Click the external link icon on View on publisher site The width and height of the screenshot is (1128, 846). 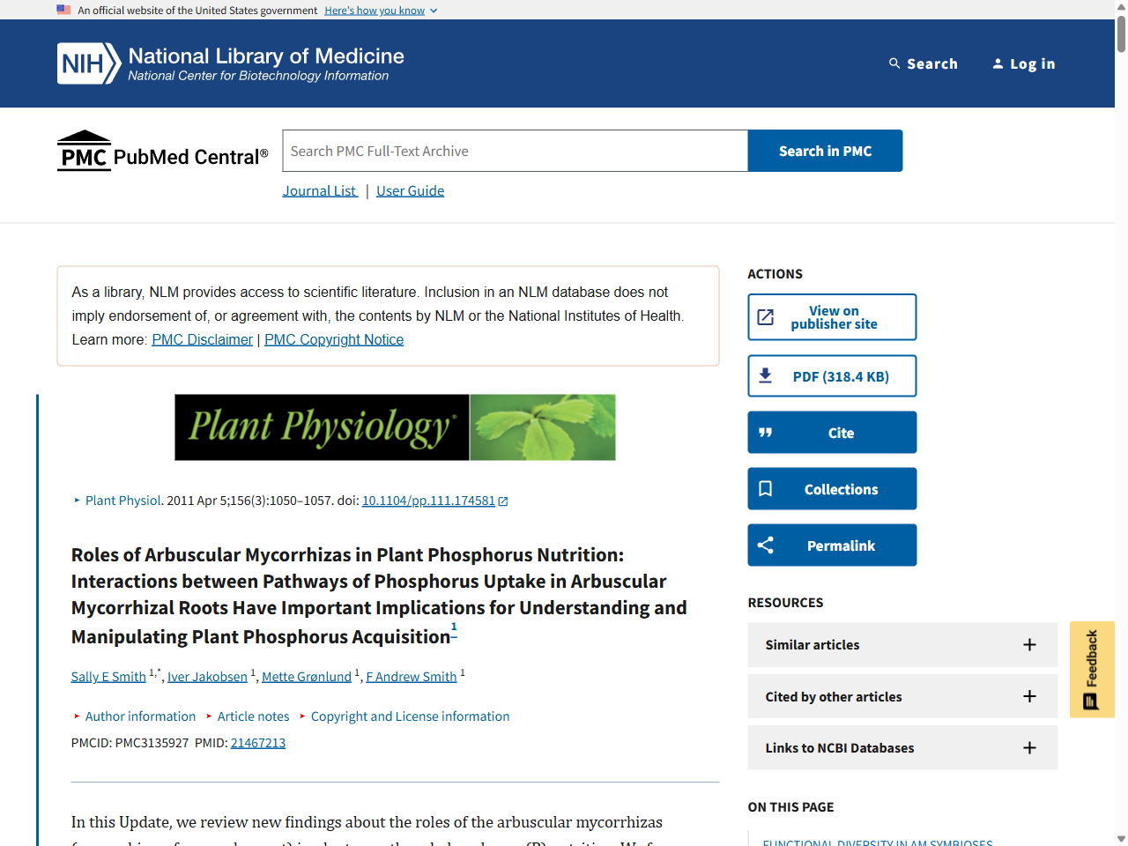pos(766,317)
